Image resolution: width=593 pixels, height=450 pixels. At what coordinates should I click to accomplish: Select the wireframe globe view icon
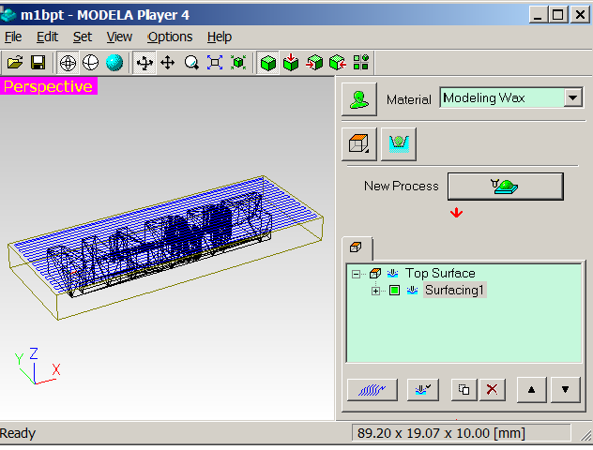coord(68,62)
